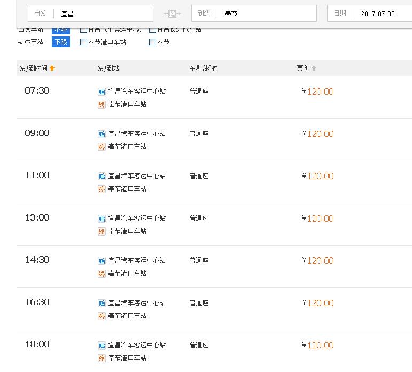Viewport: 412px width, 372px height.
Task: Click 终 icon in the 07:30 row
Action: coord(102,104)
